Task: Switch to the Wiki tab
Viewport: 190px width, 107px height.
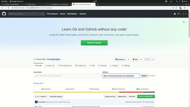Action: click(x=92, y=65)
